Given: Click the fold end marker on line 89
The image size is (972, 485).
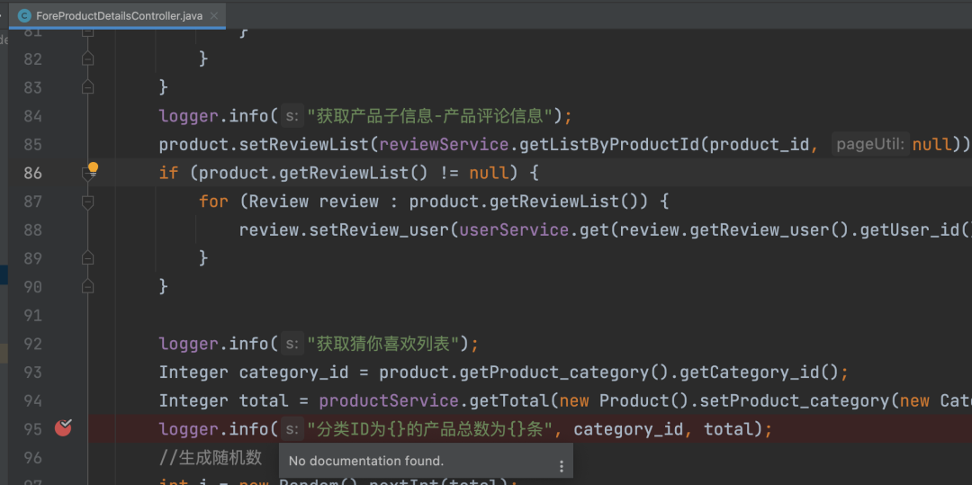Looking at the screenshot, I should click(x=87, y=258).
